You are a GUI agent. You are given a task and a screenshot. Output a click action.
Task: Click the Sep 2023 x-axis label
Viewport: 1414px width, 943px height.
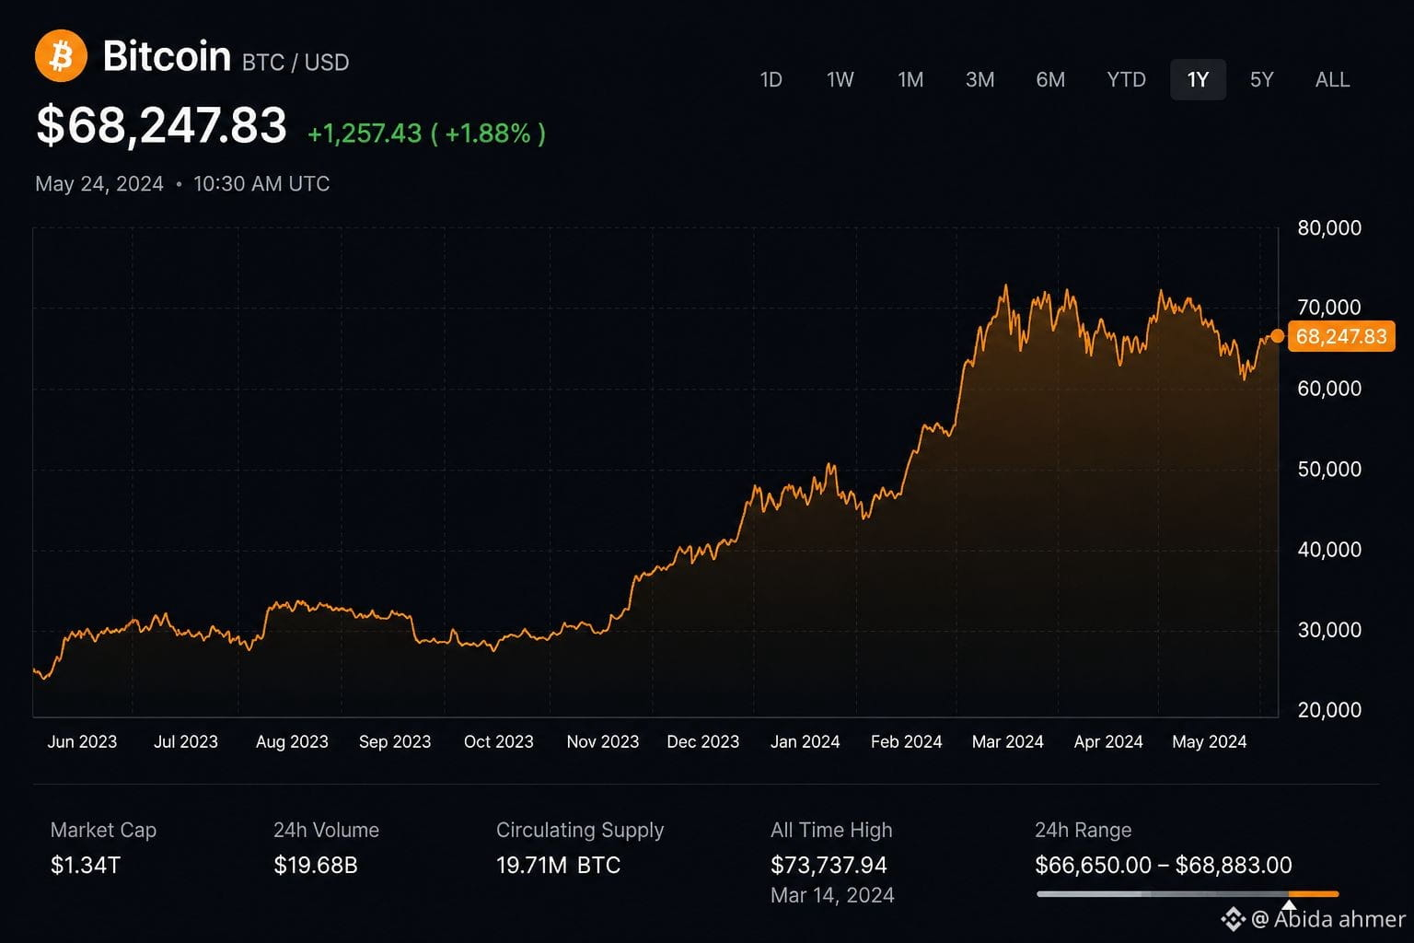(395, 742)
